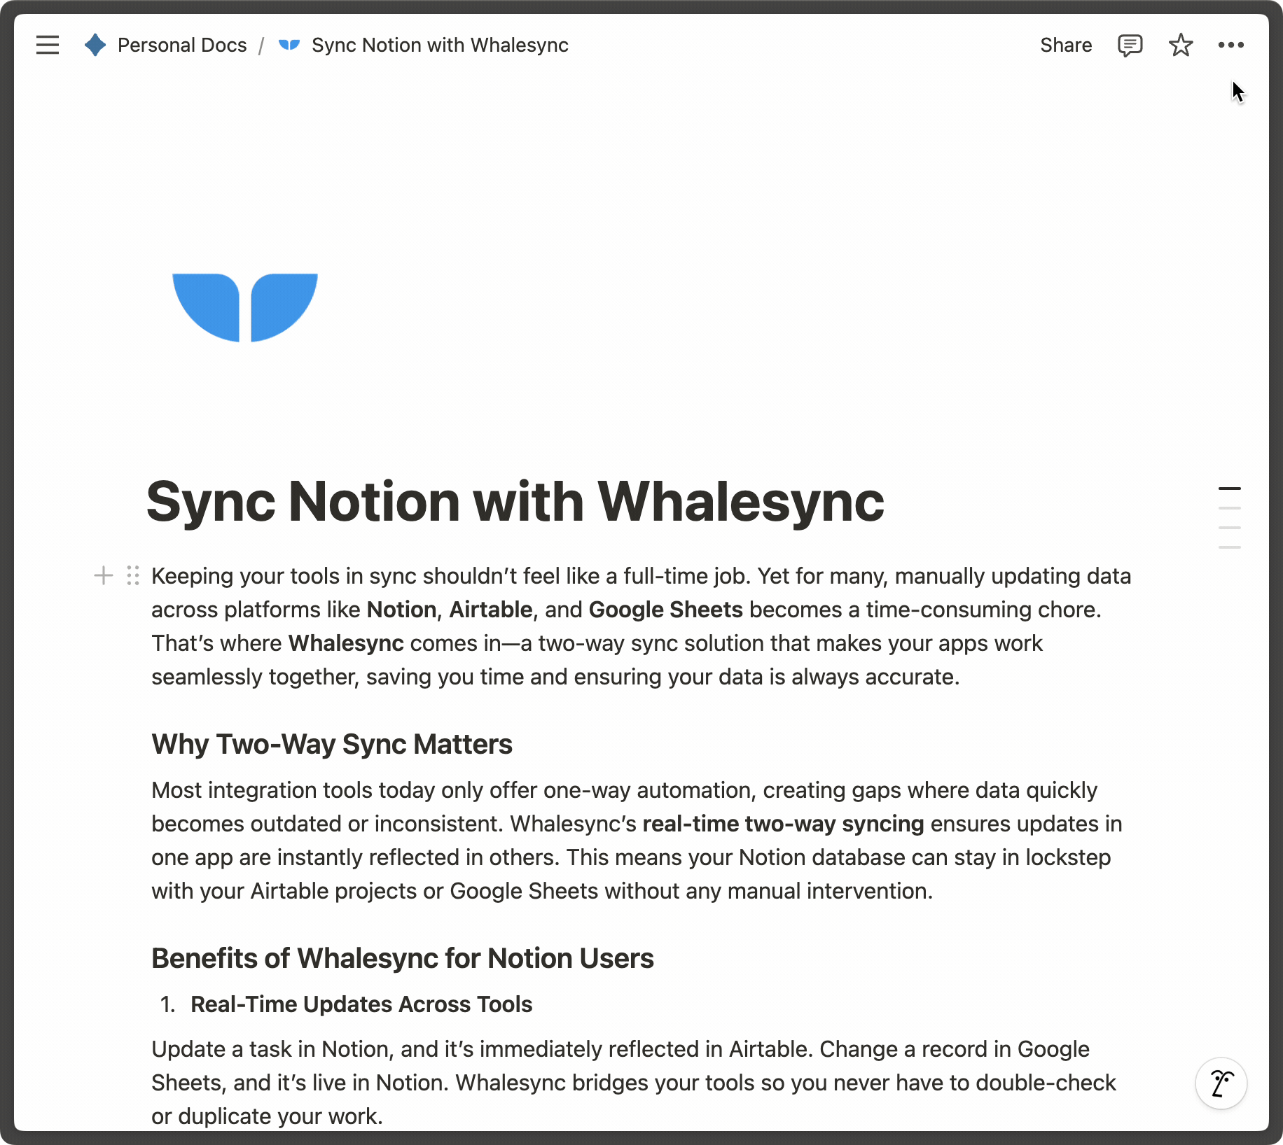Jump to first table of contents marker
The width and height of the screenshot is (1283, 1145).
click(1229, 488)
